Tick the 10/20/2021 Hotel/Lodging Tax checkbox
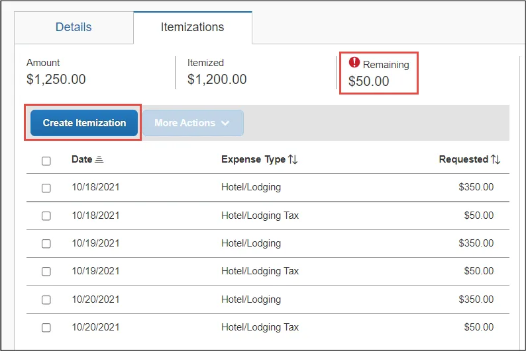 (x=46, y=328)
